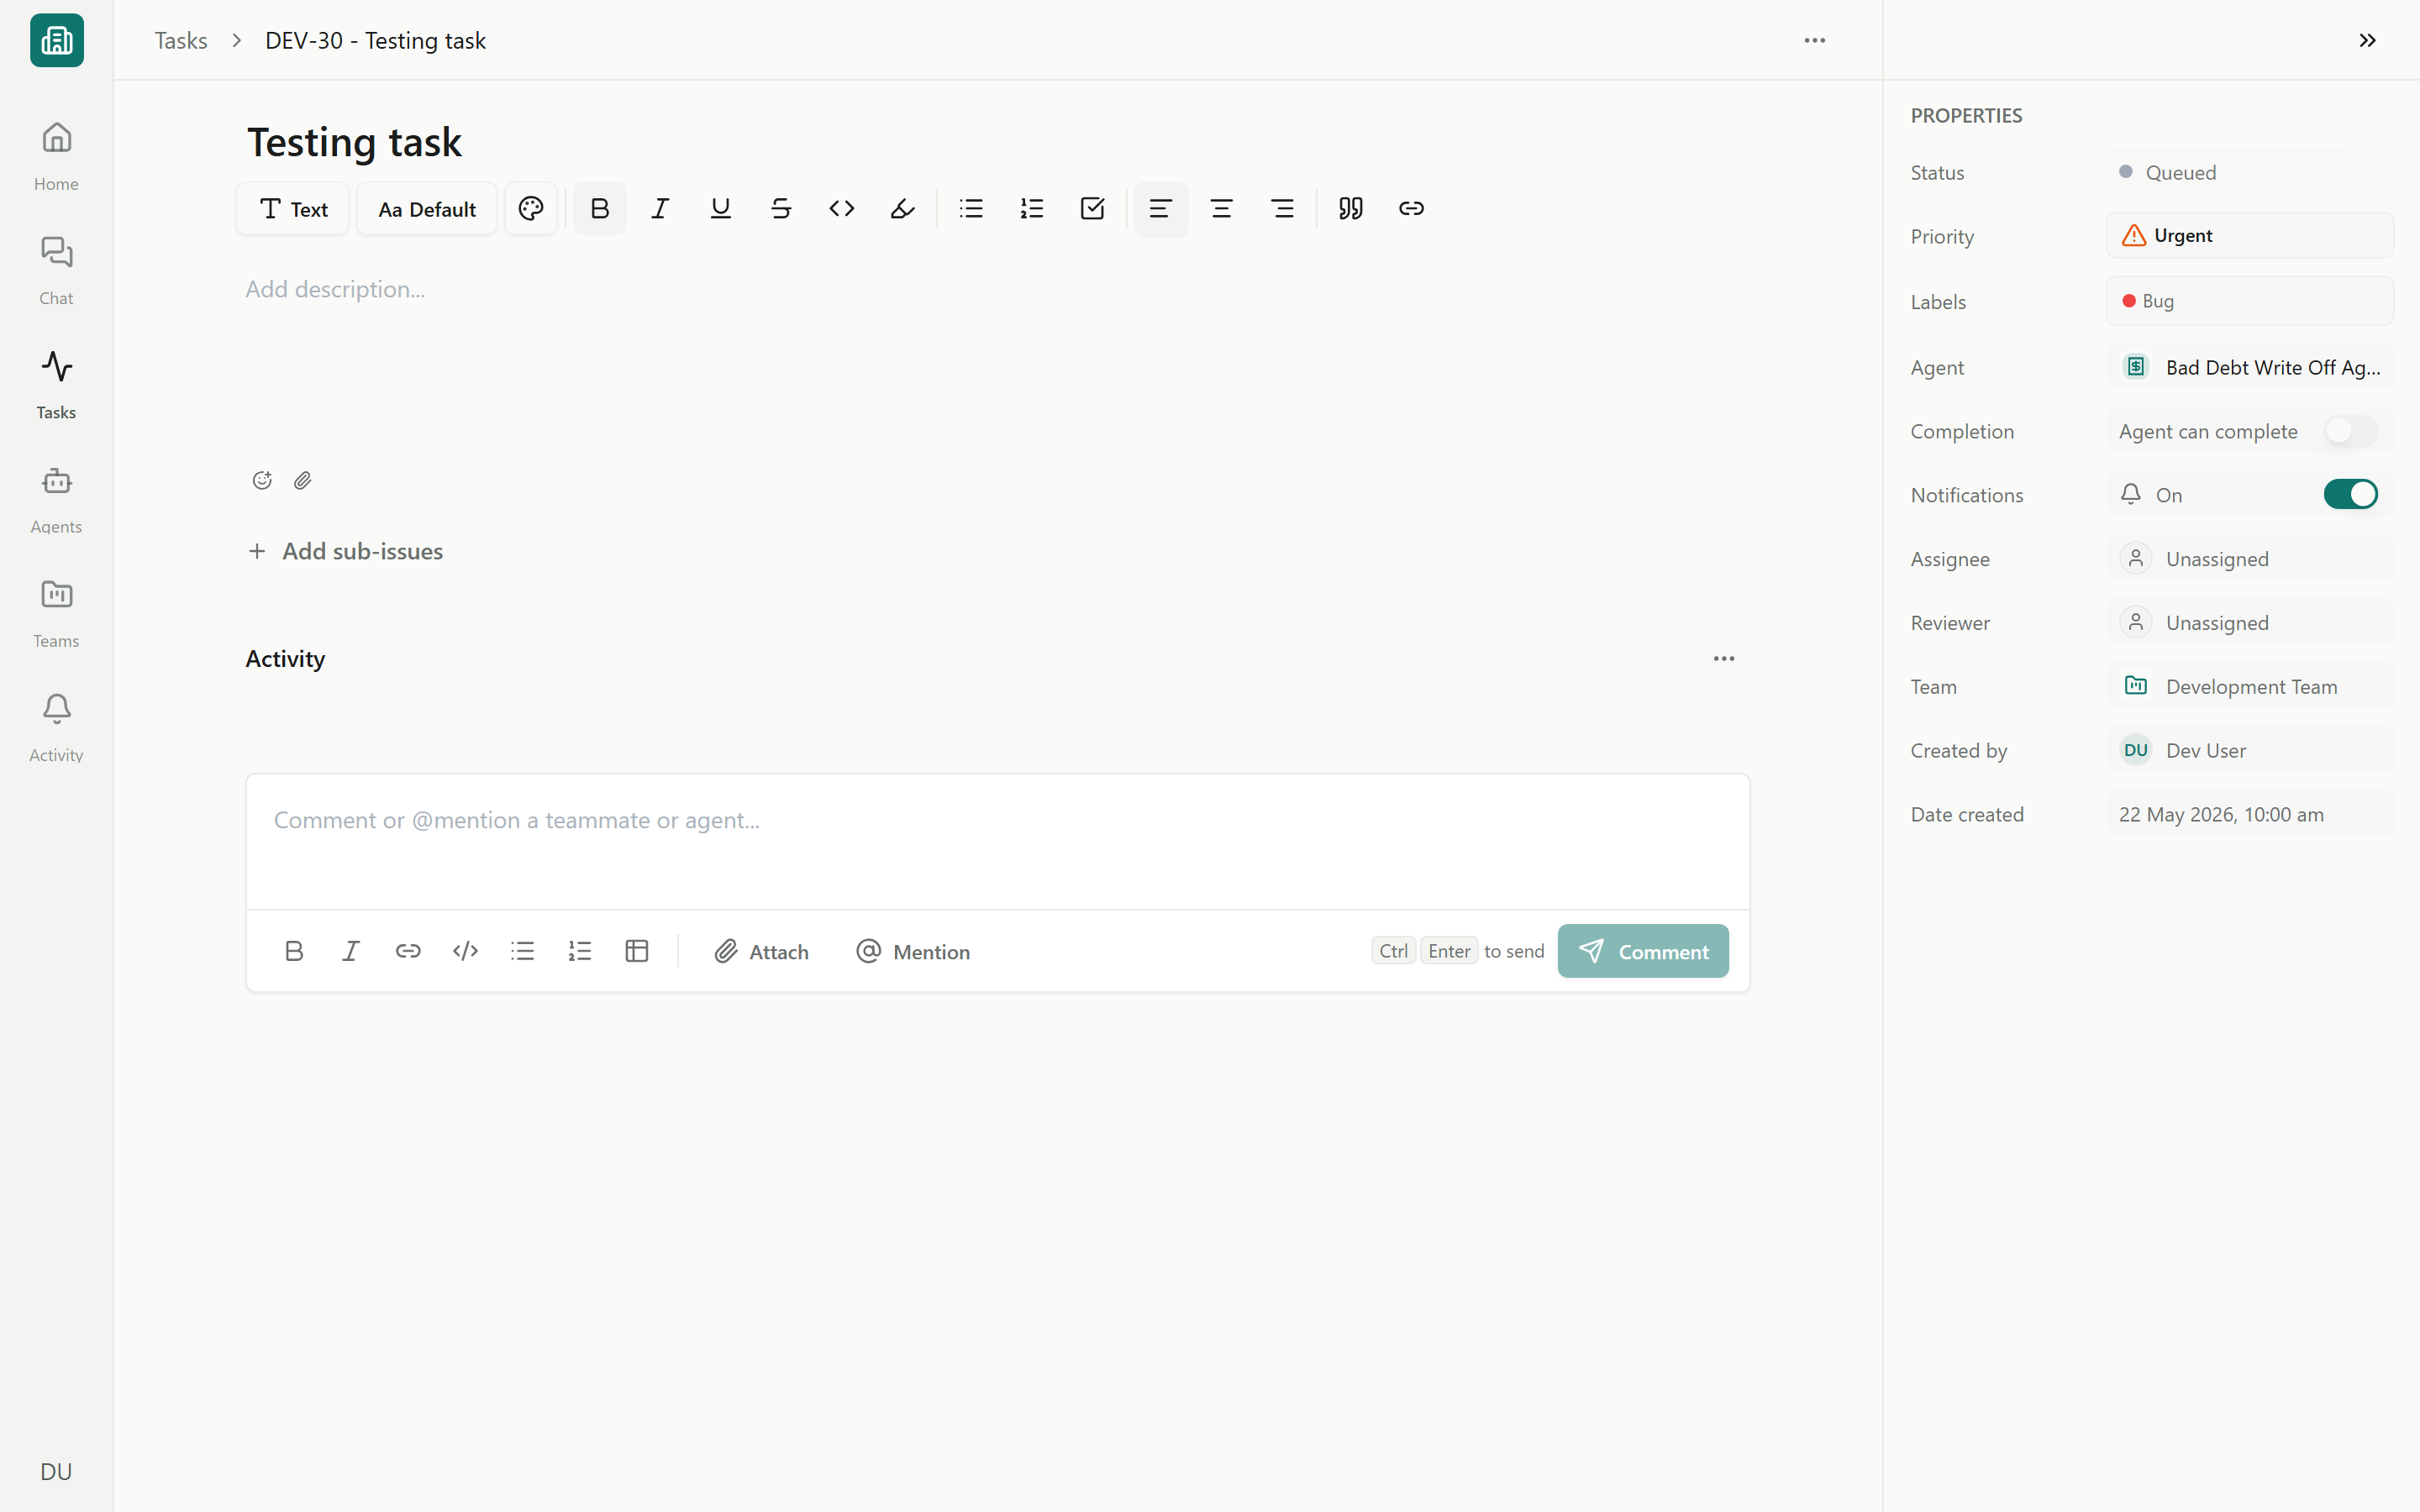Open the Text block type dropdown

[292, 208]
